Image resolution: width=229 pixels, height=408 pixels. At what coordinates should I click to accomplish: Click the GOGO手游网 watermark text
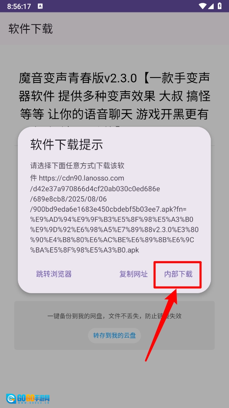click(x=33, y=398)
